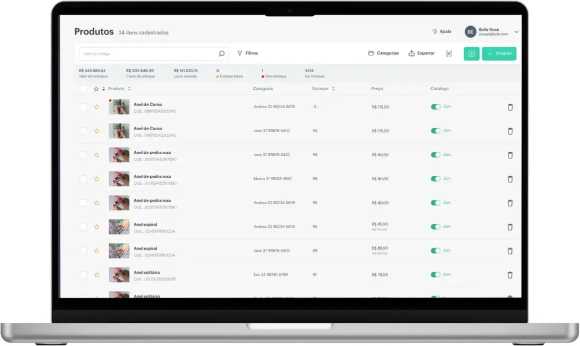Image resolution: width=580 pixels, height=346 pixels.
Task: Open Categorias management
Action: tap(383, 54)
